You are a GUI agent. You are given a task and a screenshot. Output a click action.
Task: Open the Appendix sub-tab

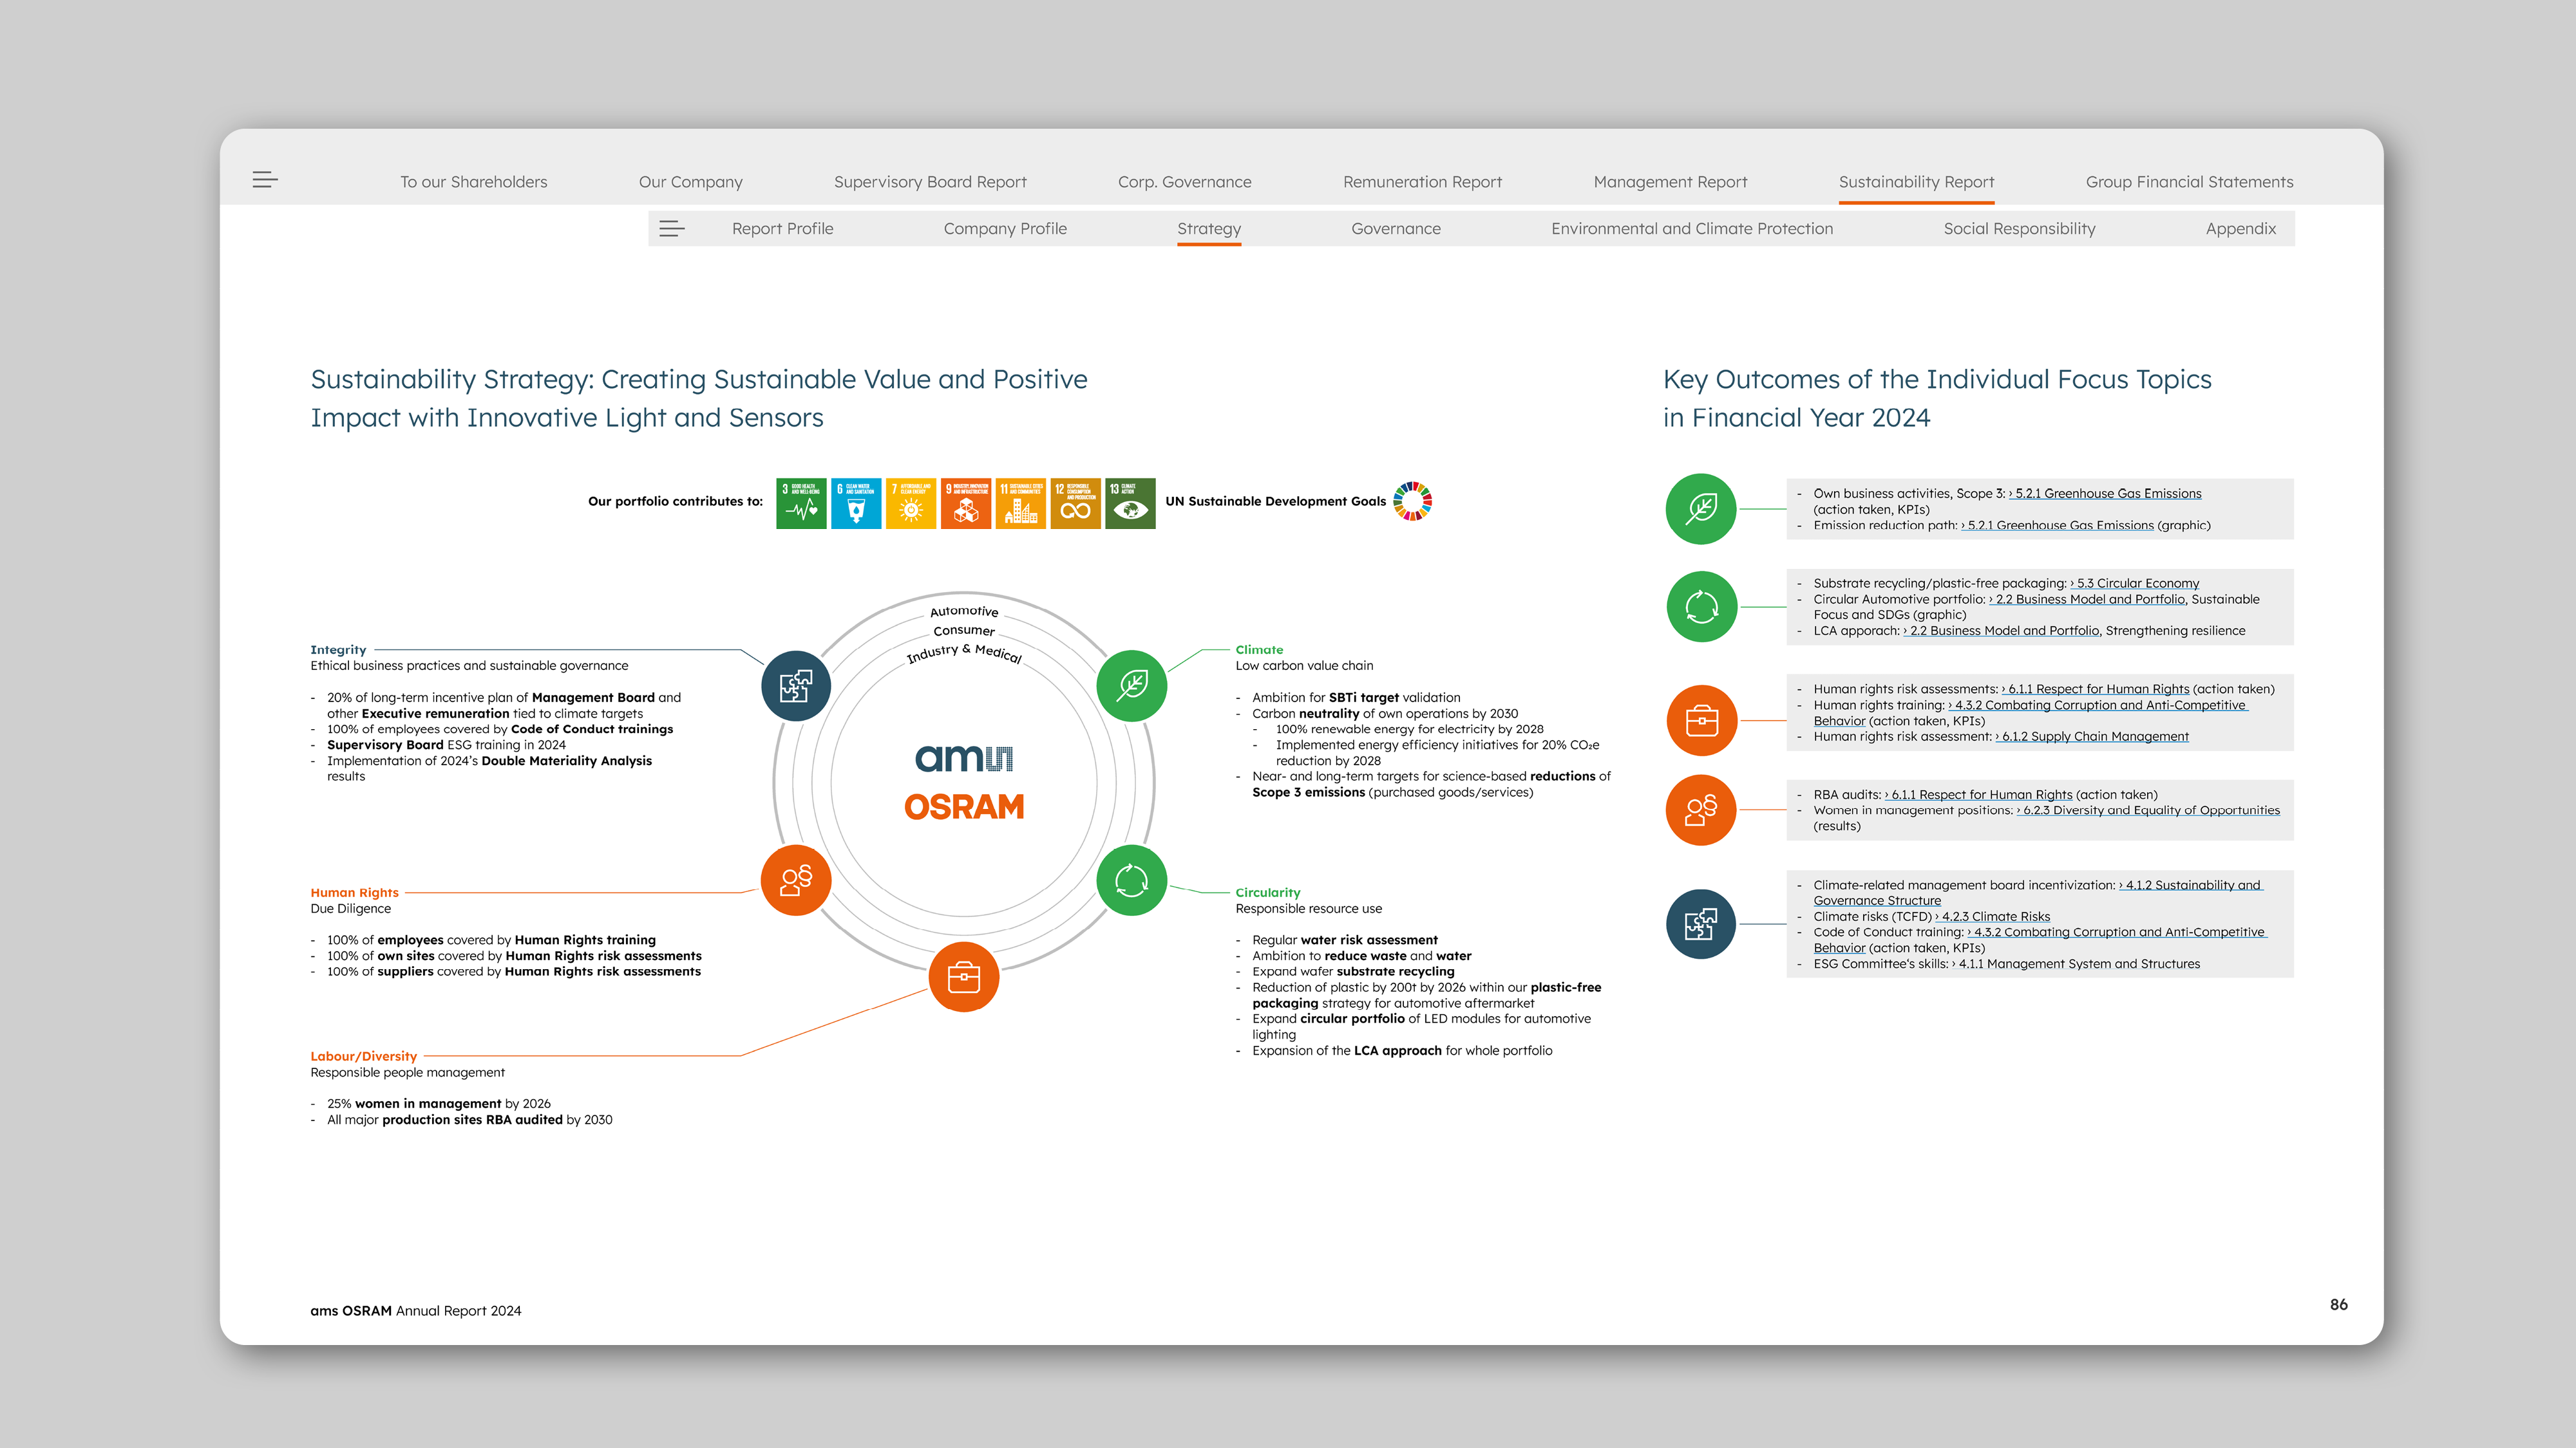2241,229
